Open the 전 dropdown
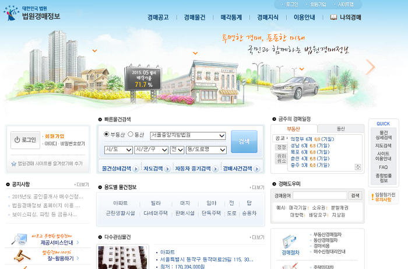This screenshot has height=269, width=408. pos(177,150)
